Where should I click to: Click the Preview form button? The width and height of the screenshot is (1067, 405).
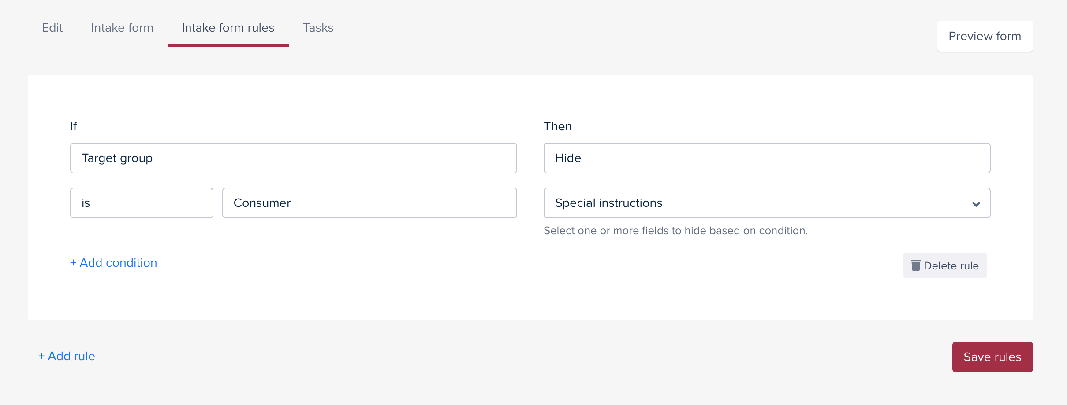pos(985,36)
